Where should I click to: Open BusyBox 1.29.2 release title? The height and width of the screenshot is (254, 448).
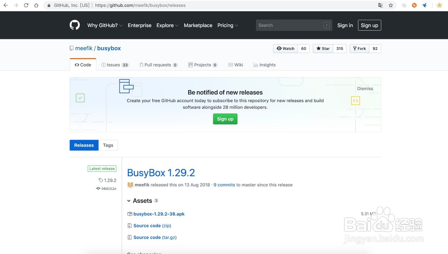click(161, 173)
